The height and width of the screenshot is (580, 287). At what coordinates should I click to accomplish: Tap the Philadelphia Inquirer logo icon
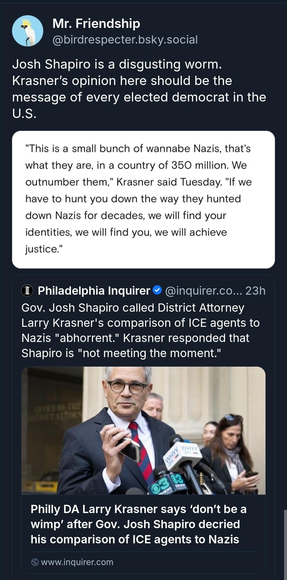pos(27,290)
